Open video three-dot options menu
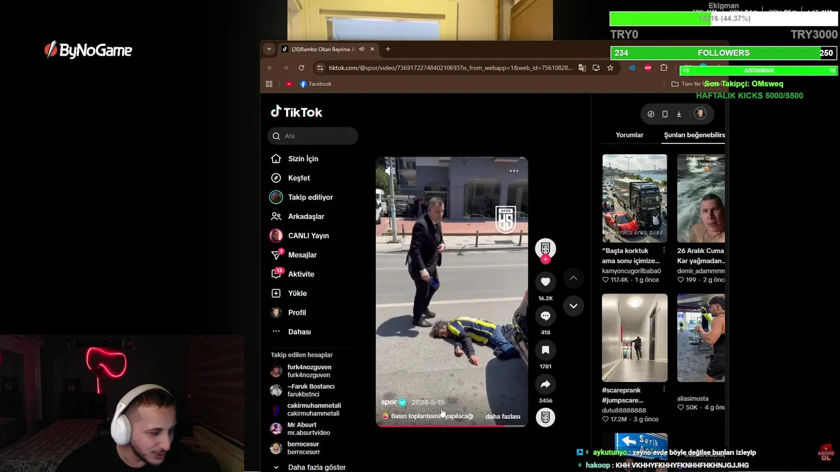840x472 pixels. [514, 170]
